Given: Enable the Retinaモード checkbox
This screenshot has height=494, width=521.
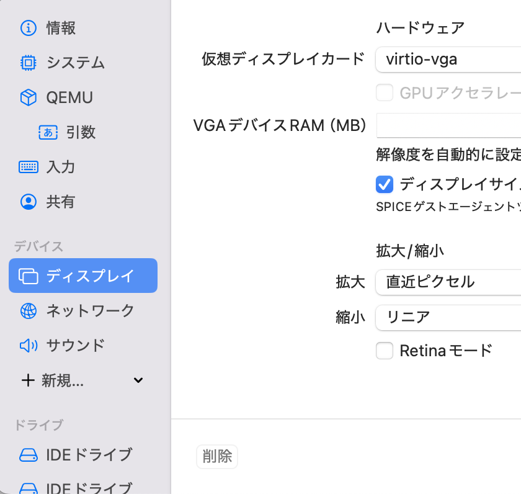Looking at the screenshot, I should (385, 351).
